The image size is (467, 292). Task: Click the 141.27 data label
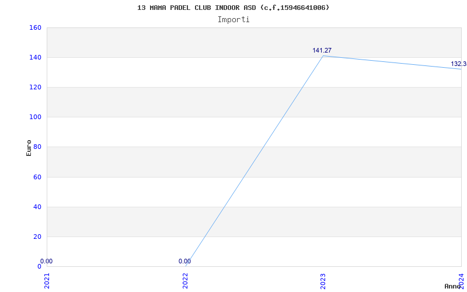pos(322,51)
